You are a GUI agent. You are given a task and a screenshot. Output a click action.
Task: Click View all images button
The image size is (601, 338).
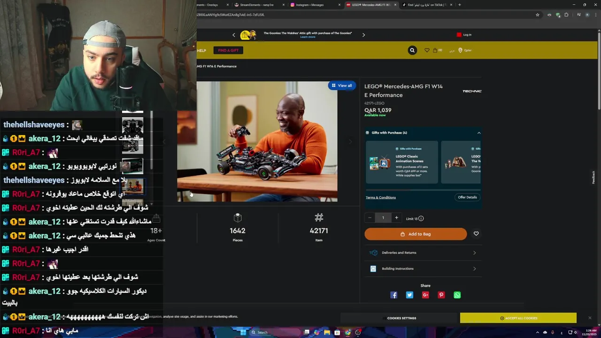[342, 85]
